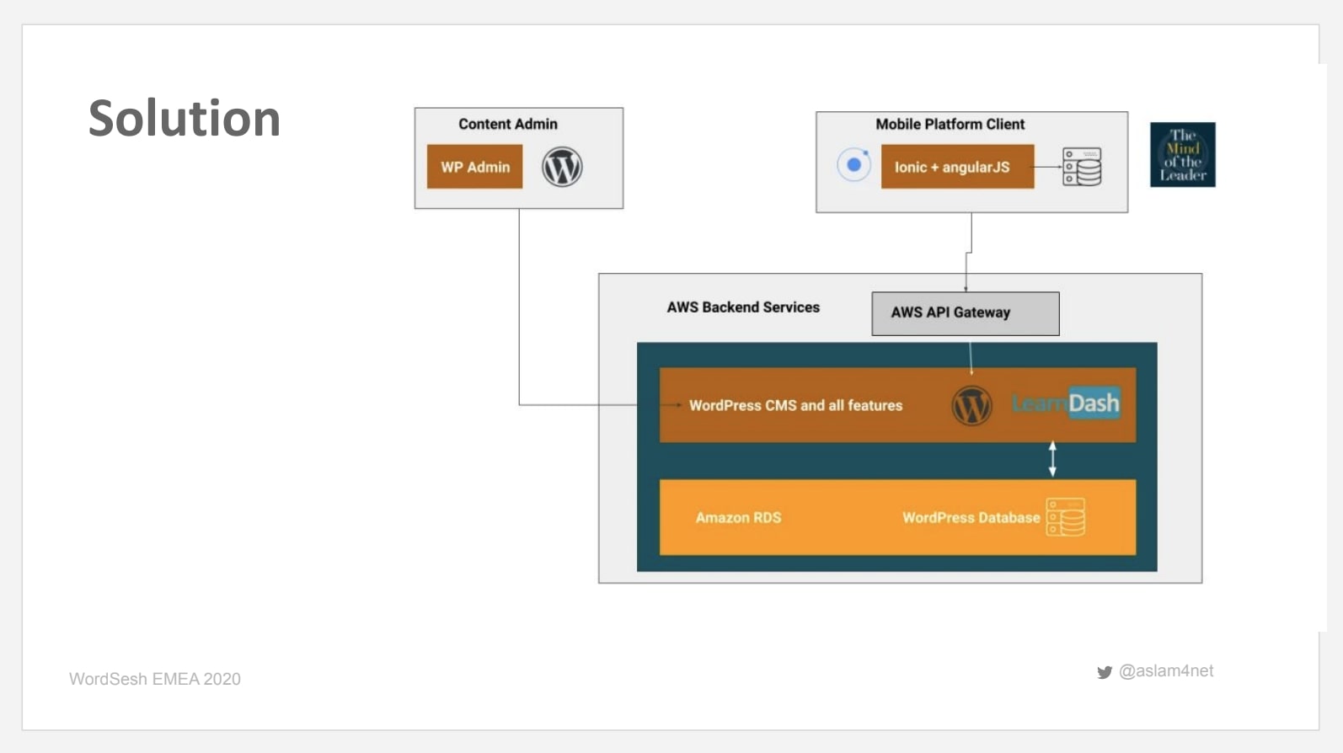Screen dimensions: 1343x753
Task: Click the Amazon RDS label
Action: coord(738,517)
